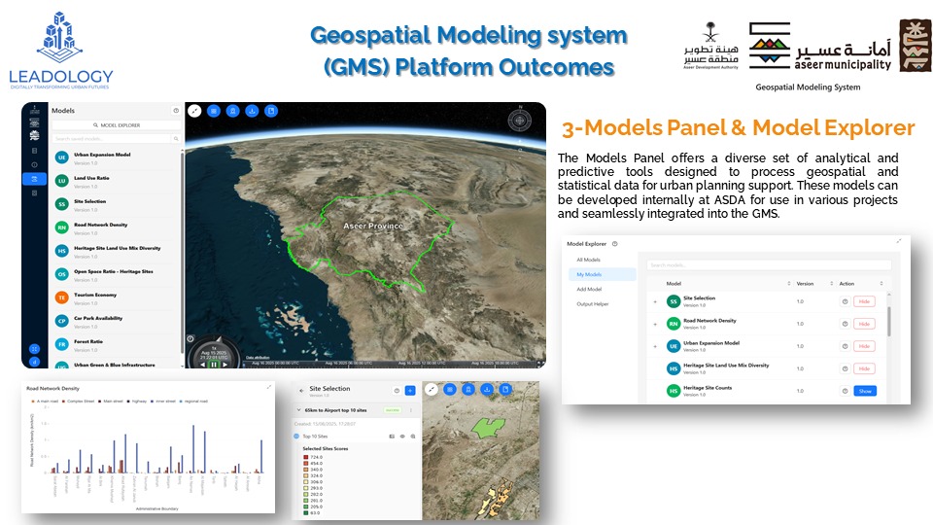Image resolution: width=933 pixels, height=525 pixels.
Task: Click the back arrow beside Site Selection
Action: pos(299,391)
